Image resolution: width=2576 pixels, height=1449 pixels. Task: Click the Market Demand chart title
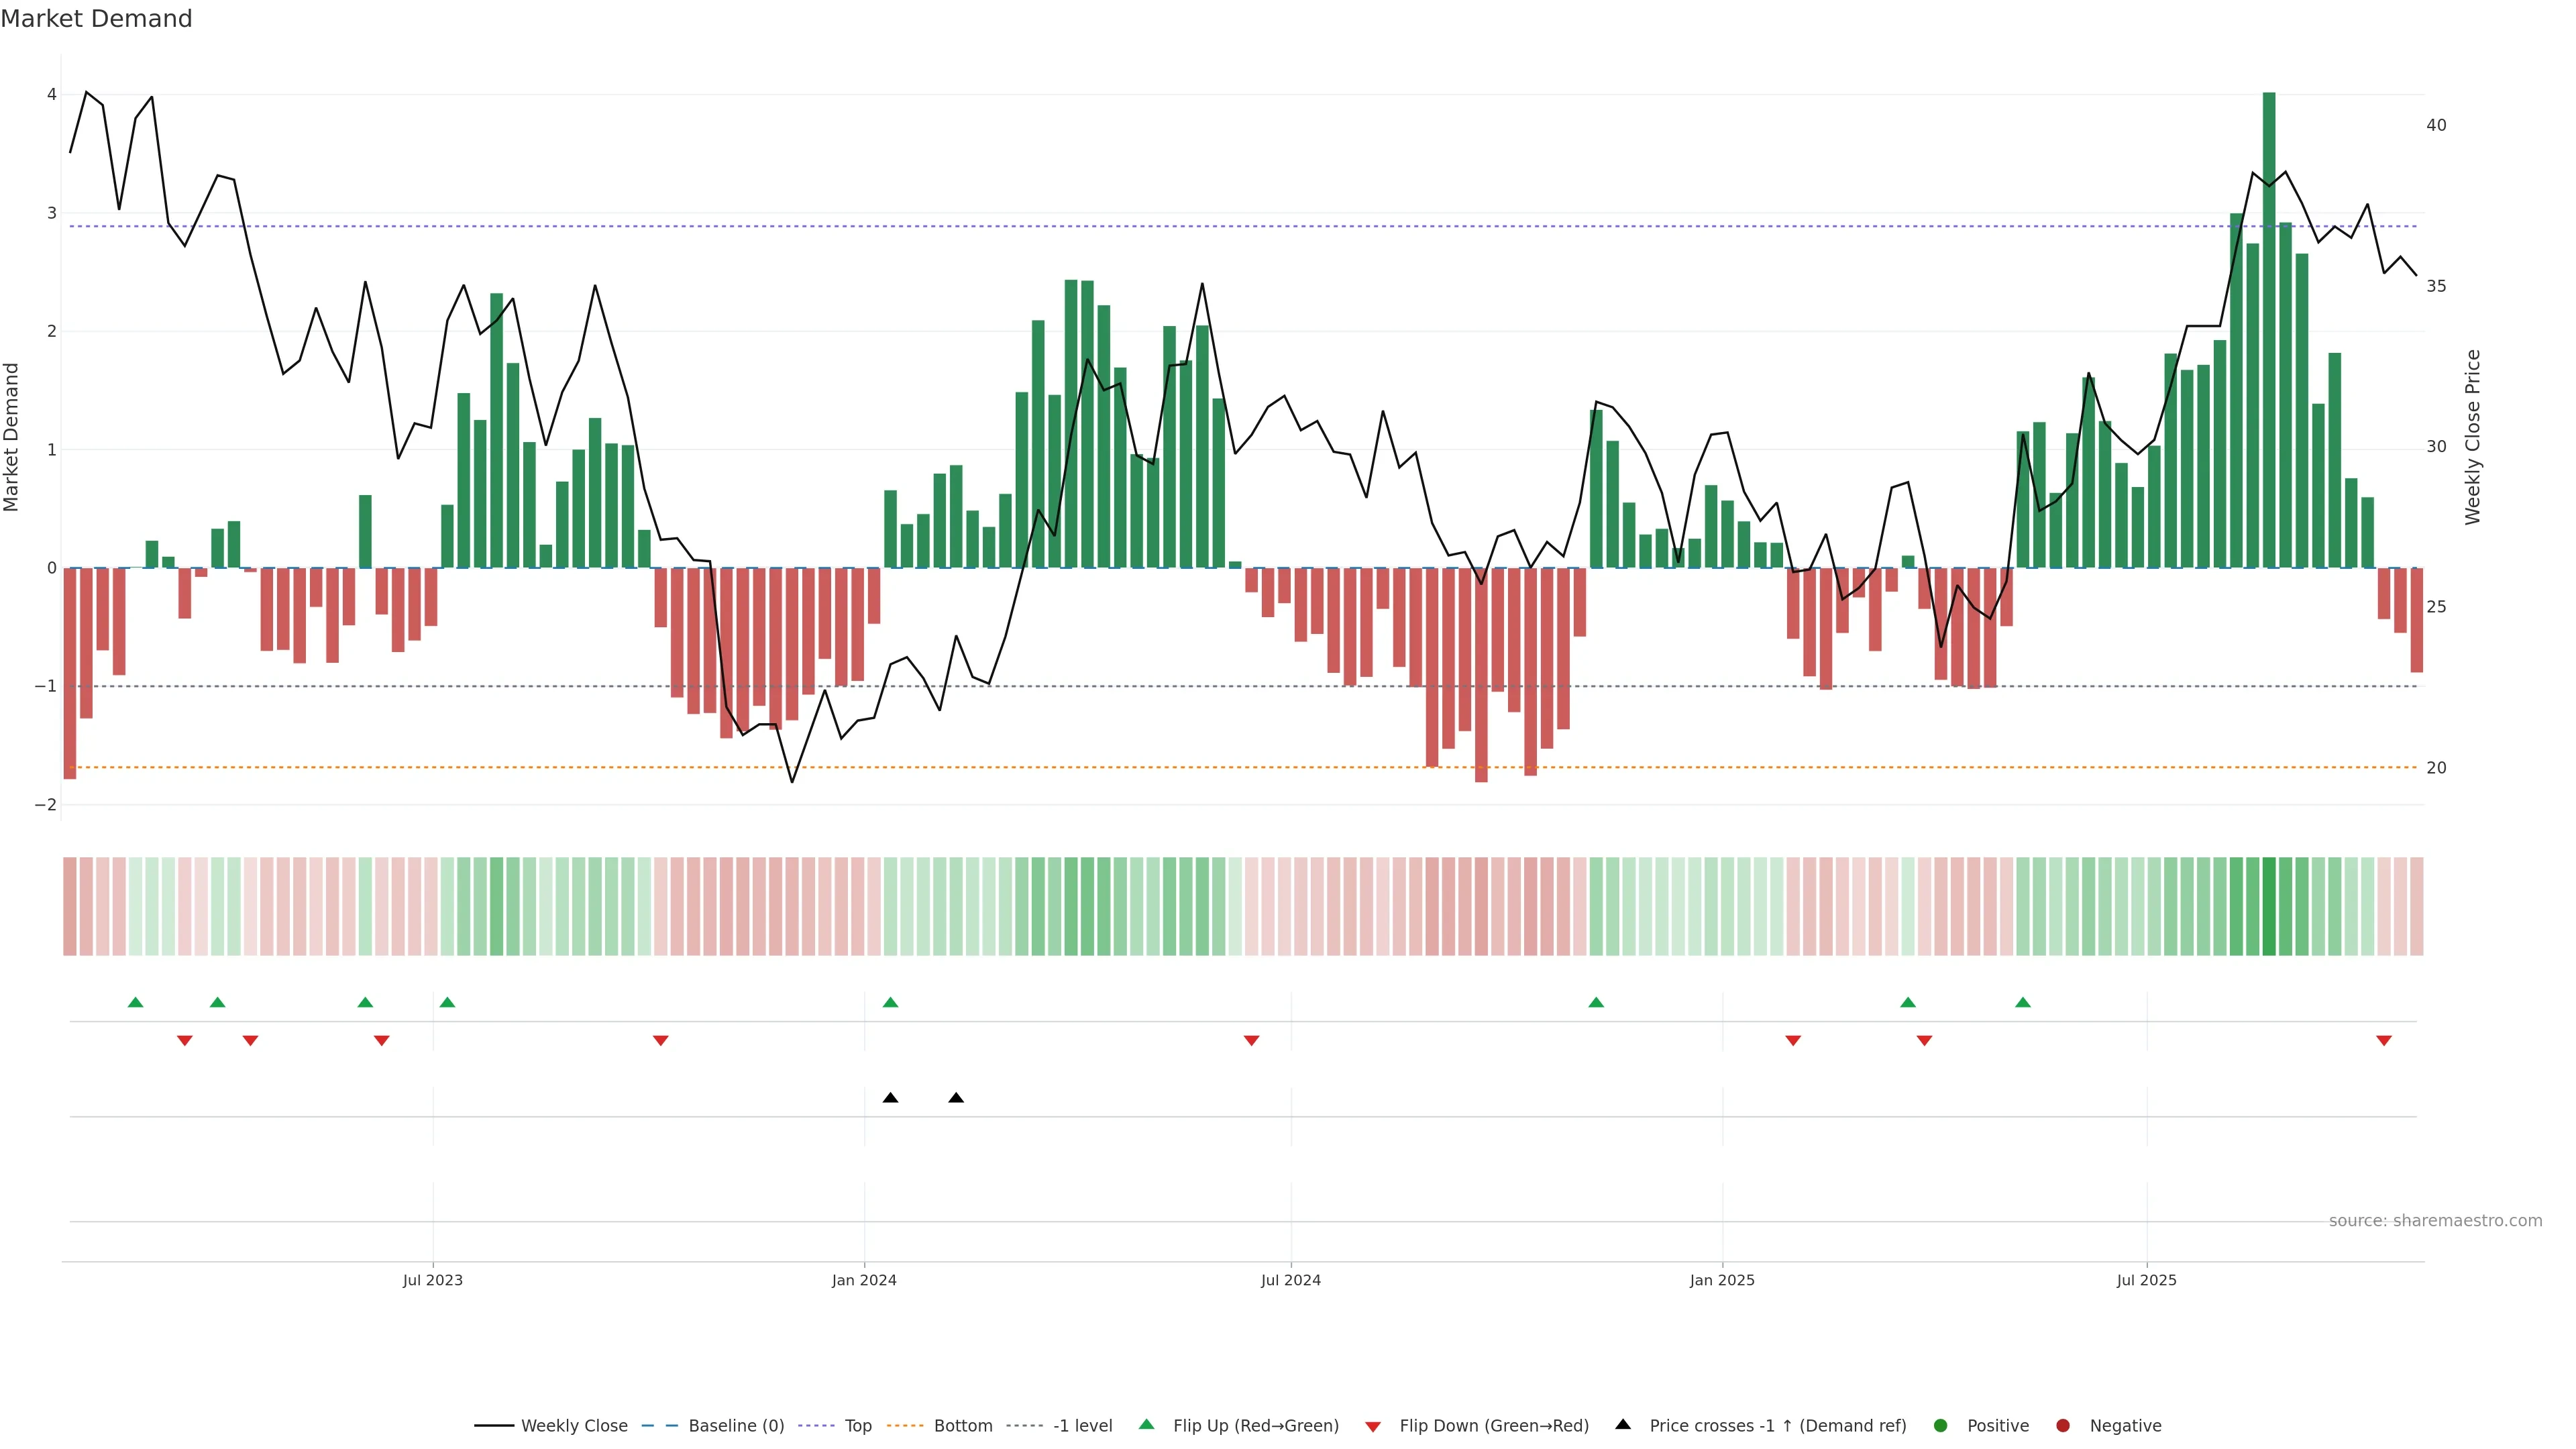(96, 19)
